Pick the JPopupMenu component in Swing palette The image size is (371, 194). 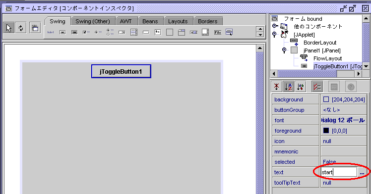coord(229,32)
